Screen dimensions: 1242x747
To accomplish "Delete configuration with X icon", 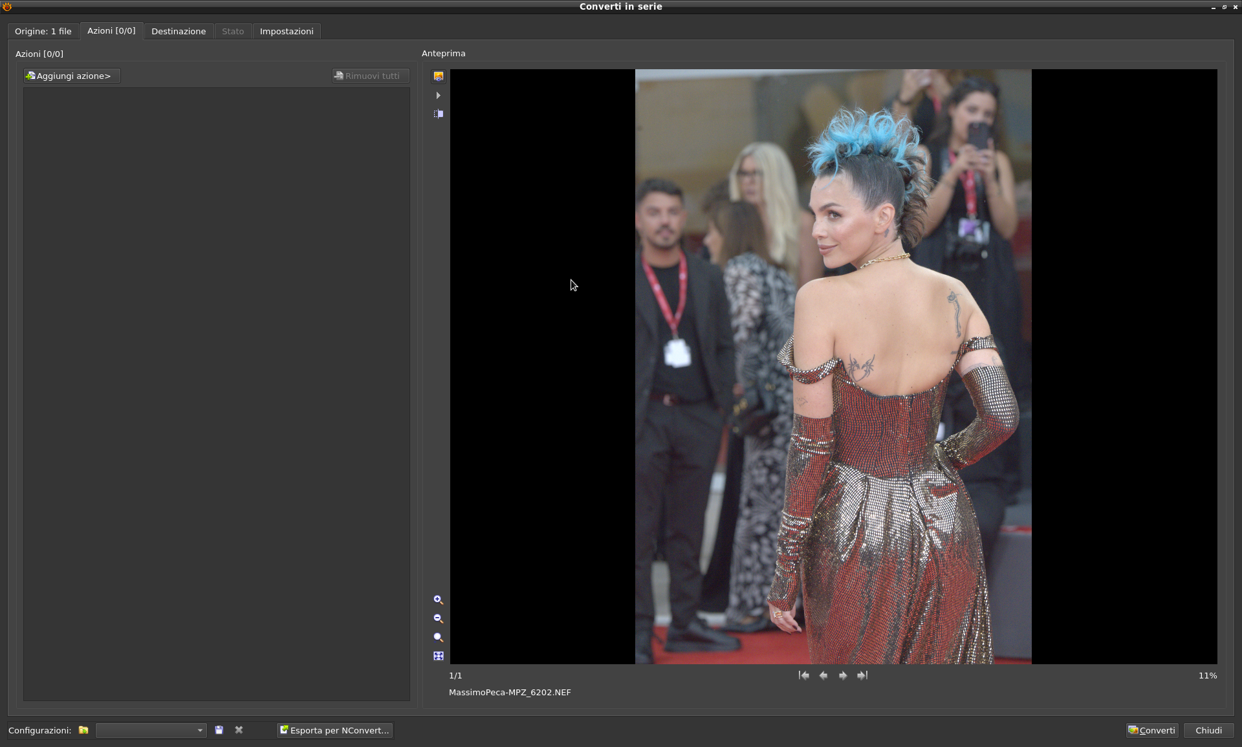I will click(239, 730).
